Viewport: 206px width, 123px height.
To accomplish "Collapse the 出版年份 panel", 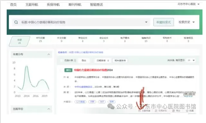I will pyautogui.click(x=49, y=109).
